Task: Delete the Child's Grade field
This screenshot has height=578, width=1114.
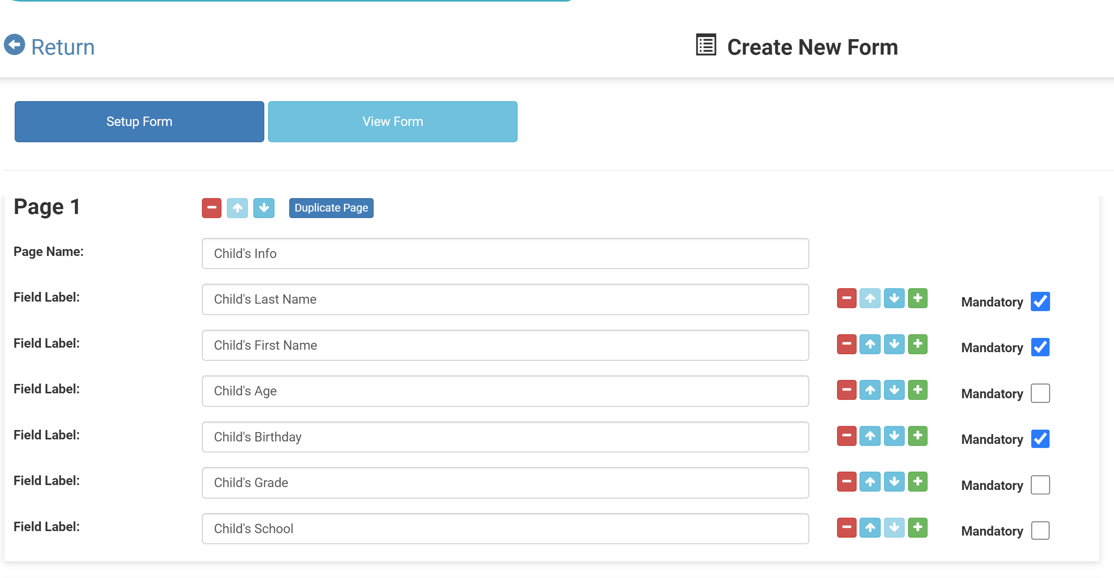Action: (x=846, y=481)
